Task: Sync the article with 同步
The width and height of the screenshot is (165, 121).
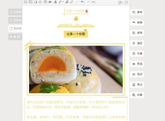Action: coord(137,74)
